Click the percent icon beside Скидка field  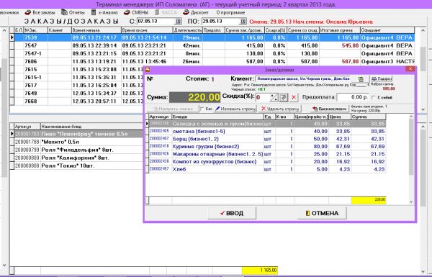274,97
